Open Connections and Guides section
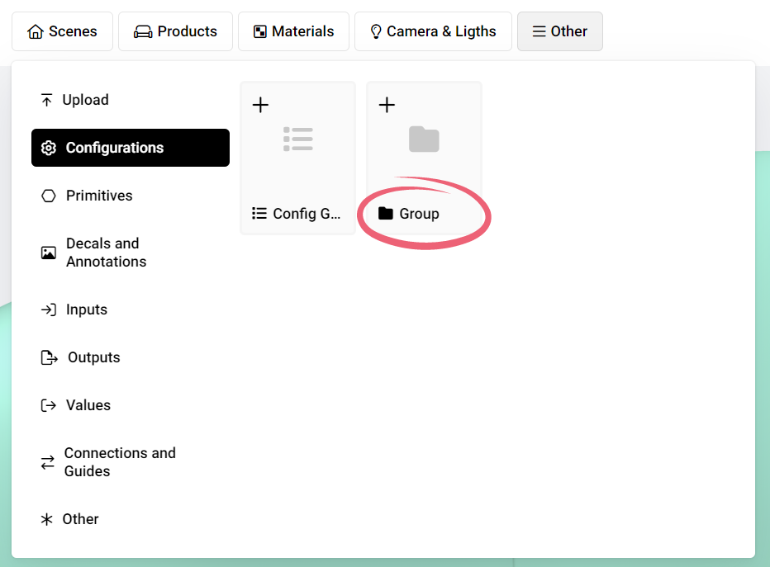Screen dimensions: 770x567 coord(119,462)
